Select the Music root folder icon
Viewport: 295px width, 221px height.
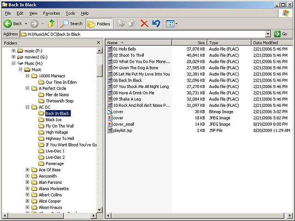[27, 70]
